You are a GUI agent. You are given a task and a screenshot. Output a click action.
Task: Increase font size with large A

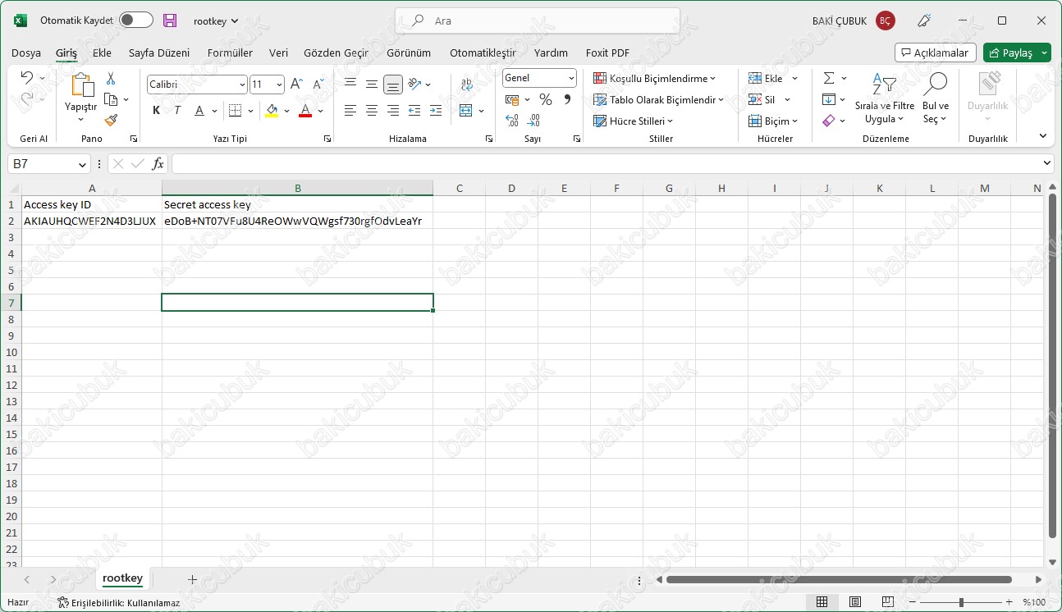coord(297,84)
